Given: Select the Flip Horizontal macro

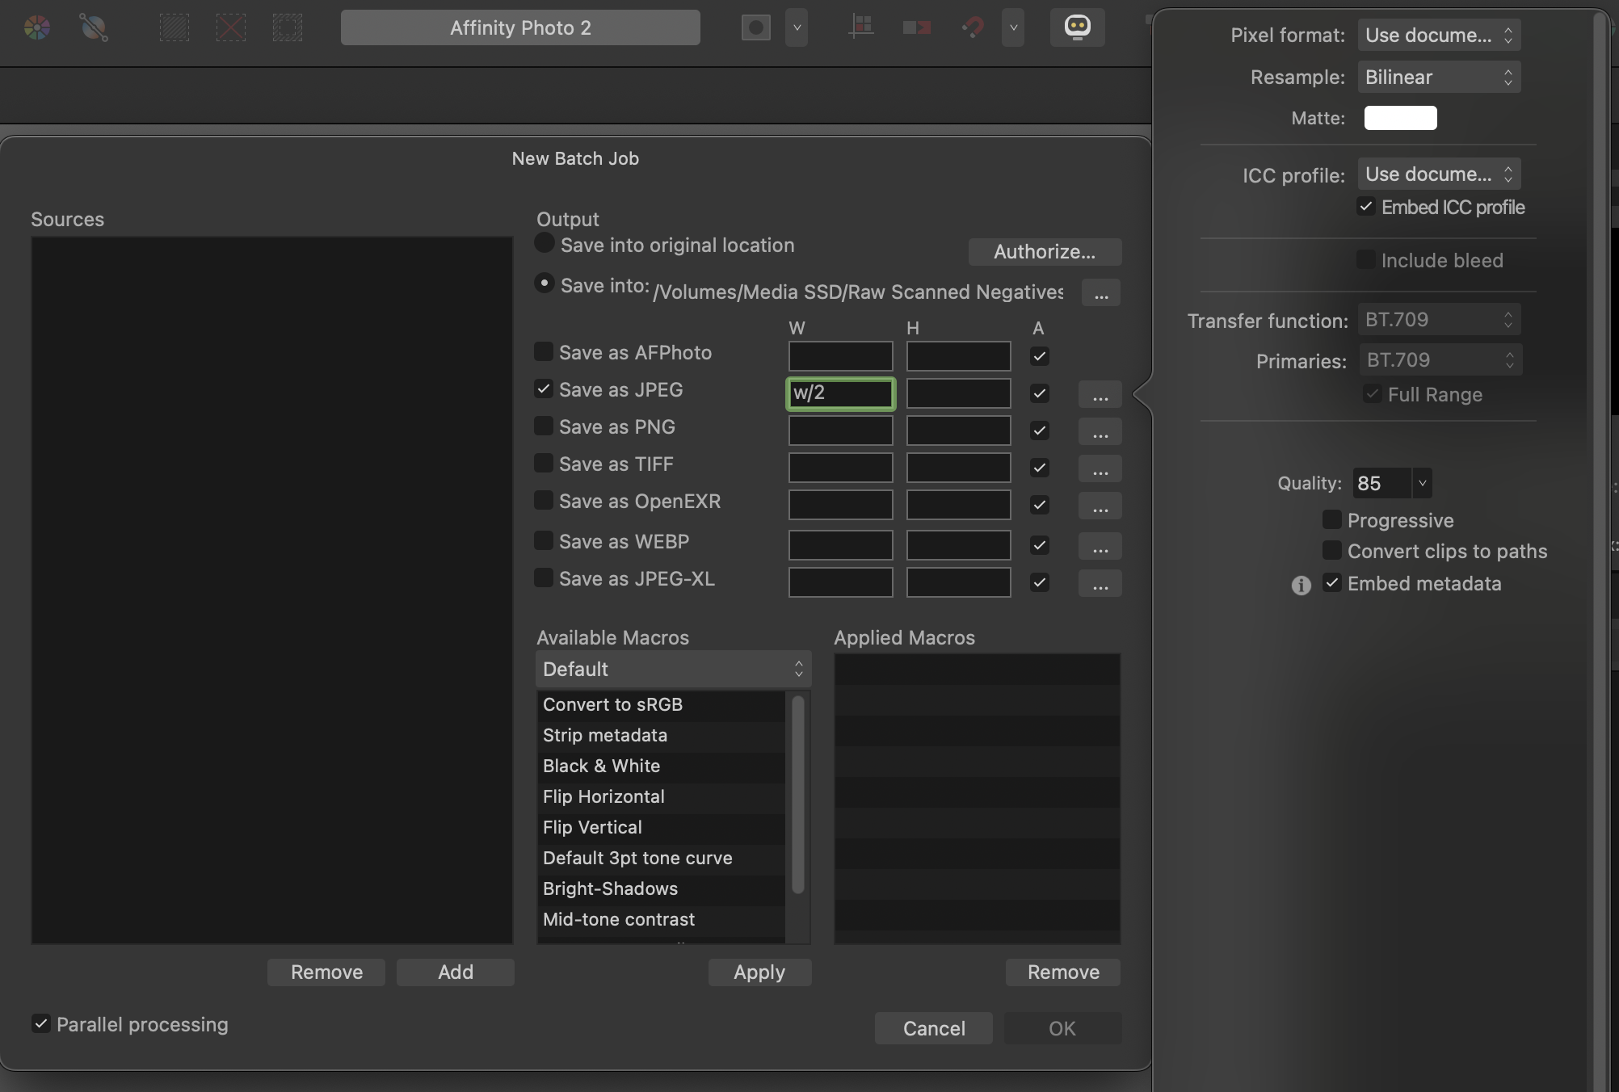Looking at the screenshot, I should [661, 797].
